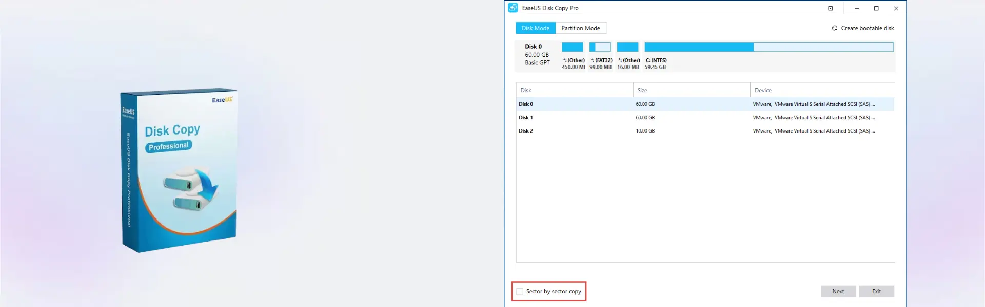The height and width of the screenshot is (307, 985).
Task: Click the 10.00 GB size cell
Action: click(x=645, y=131)
